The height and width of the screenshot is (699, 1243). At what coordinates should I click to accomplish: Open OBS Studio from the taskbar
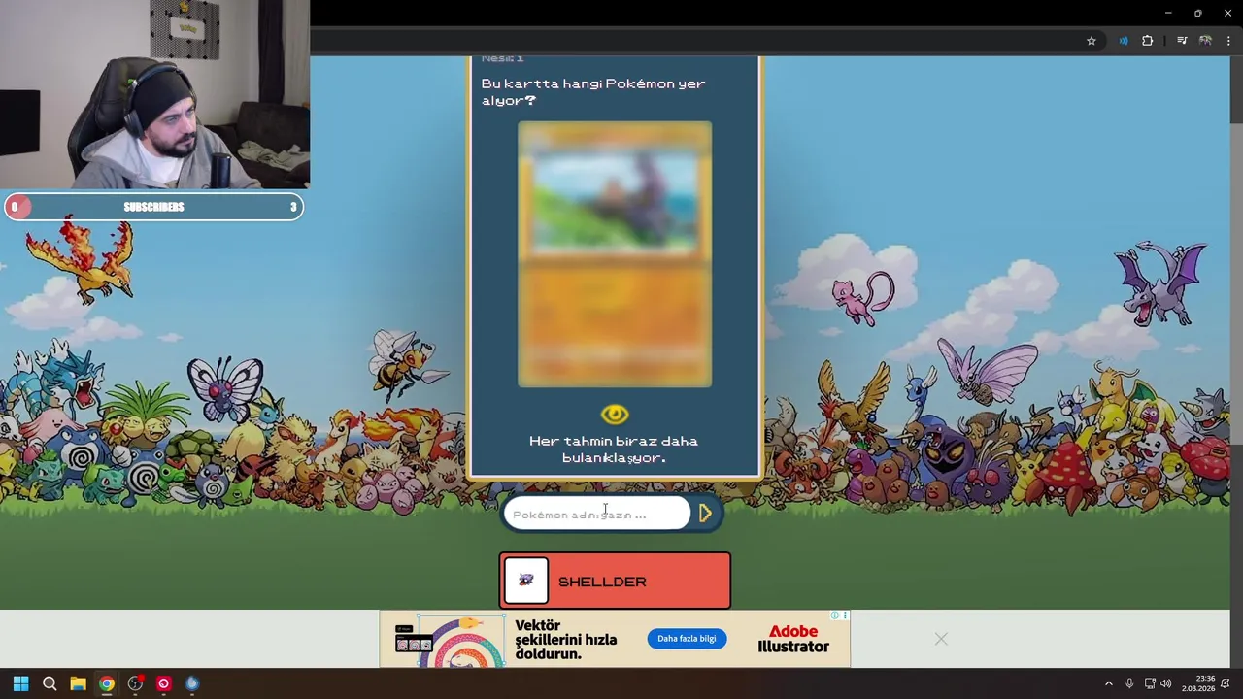tap(135, 683)
